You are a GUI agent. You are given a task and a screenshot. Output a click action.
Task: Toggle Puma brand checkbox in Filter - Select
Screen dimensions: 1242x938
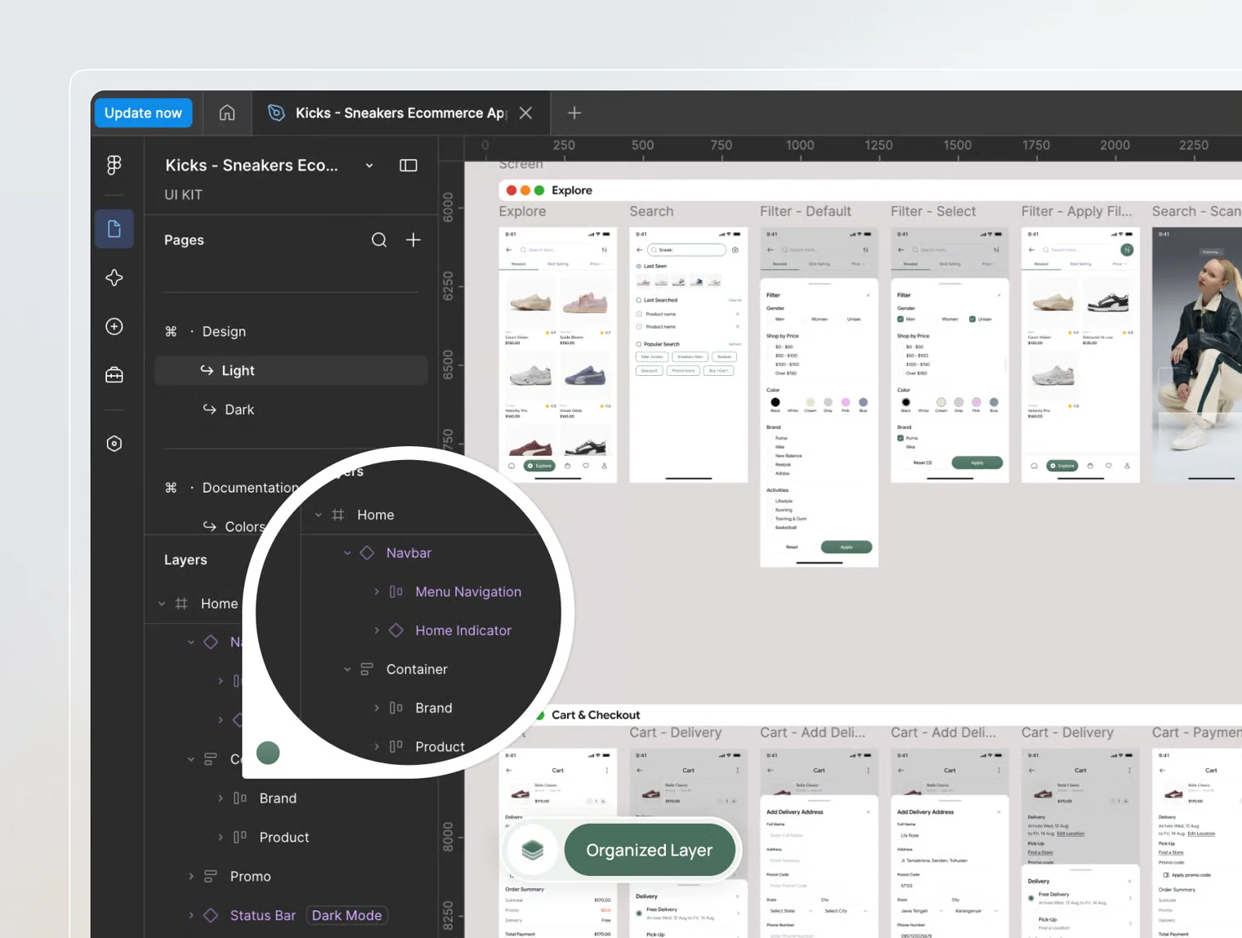coord(900,438)
